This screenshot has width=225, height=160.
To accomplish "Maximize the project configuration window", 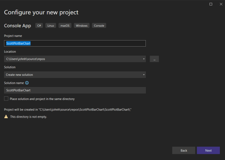I will point(211,4).
